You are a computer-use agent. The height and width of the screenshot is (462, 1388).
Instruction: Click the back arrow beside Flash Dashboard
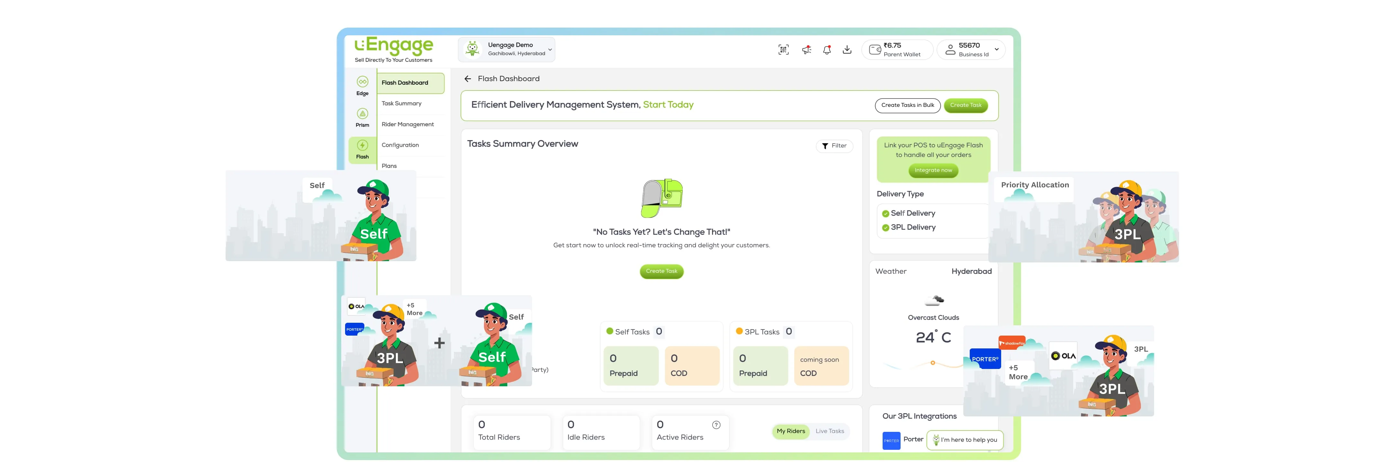click(x=468, y=79)
